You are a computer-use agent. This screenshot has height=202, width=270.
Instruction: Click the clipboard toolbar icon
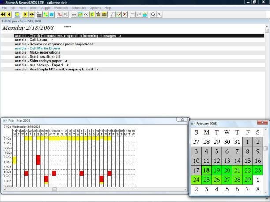click(x=98, y=15)
